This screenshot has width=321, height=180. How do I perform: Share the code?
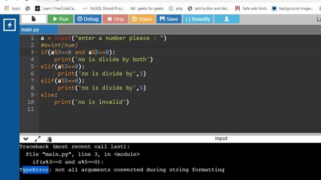(x=142, y=19)
